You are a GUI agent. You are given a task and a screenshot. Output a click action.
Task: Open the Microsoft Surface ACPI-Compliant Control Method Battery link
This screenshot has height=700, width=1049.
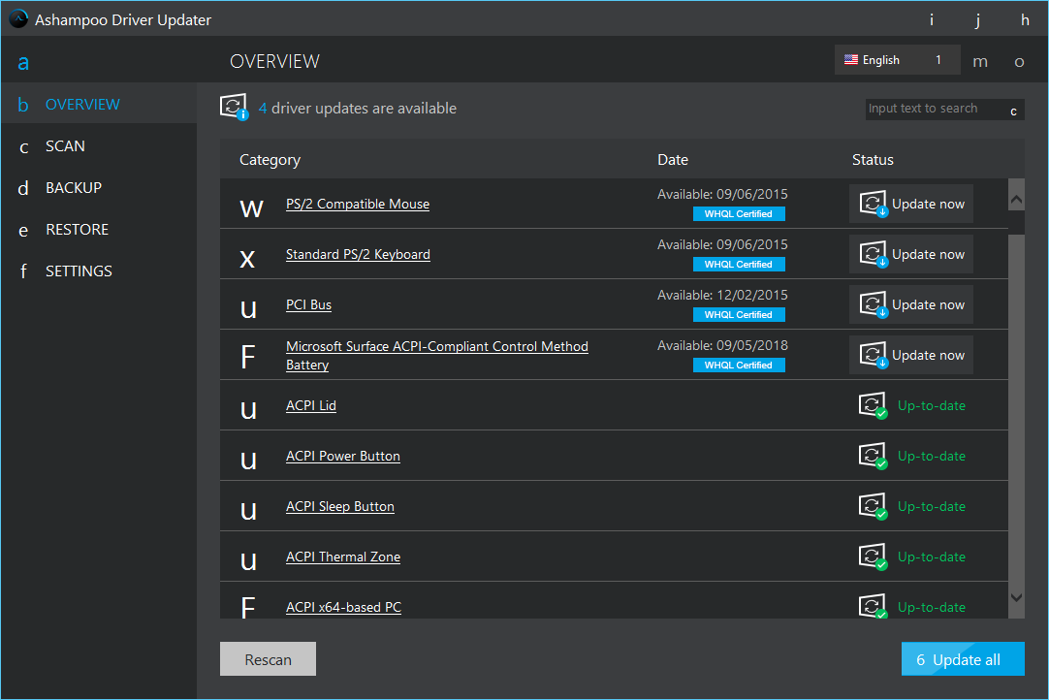437,356
